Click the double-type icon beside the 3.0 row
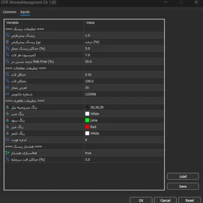 pyautogui.click(x=7, y=159)
